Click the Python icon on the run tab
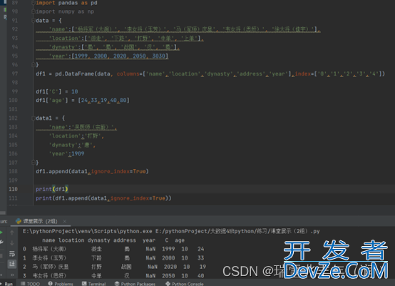The height and width of the screenshot is (286, 395). coord(19,221)
